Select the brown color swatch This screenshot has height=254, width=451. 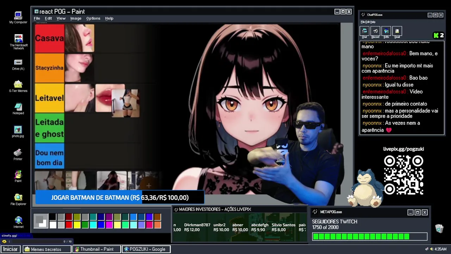[157, 217]
